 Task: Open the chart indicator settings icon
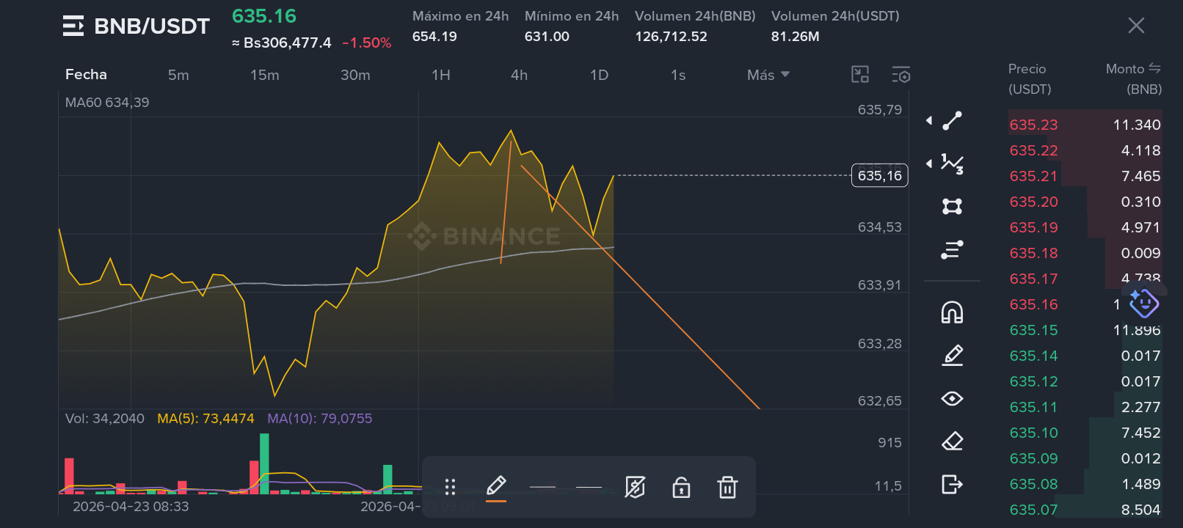[x=901, y=75]
